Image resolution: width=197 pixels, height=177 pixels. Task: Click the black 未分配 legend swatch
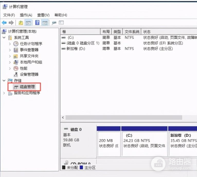click(64, 168)
